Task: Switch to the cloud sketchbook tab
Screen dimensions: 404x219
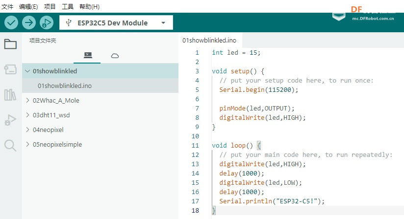Action: (115, 56)
